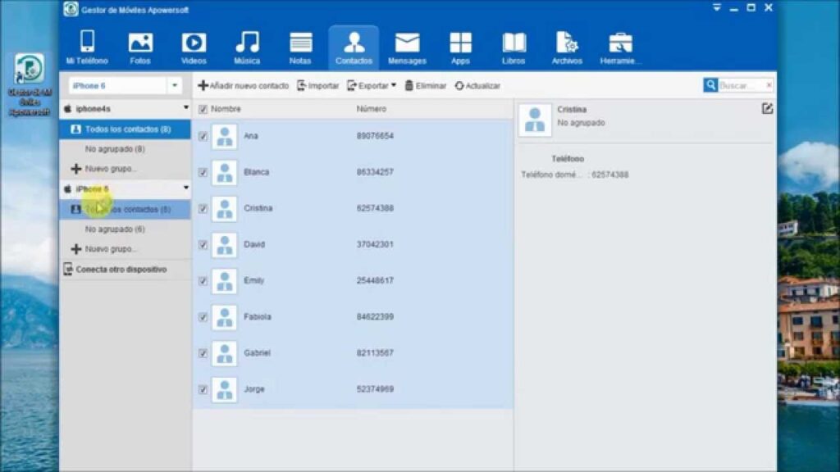Open the iPhone 6 device dropdown
This screenshot has height=472, width=840.
175,85
